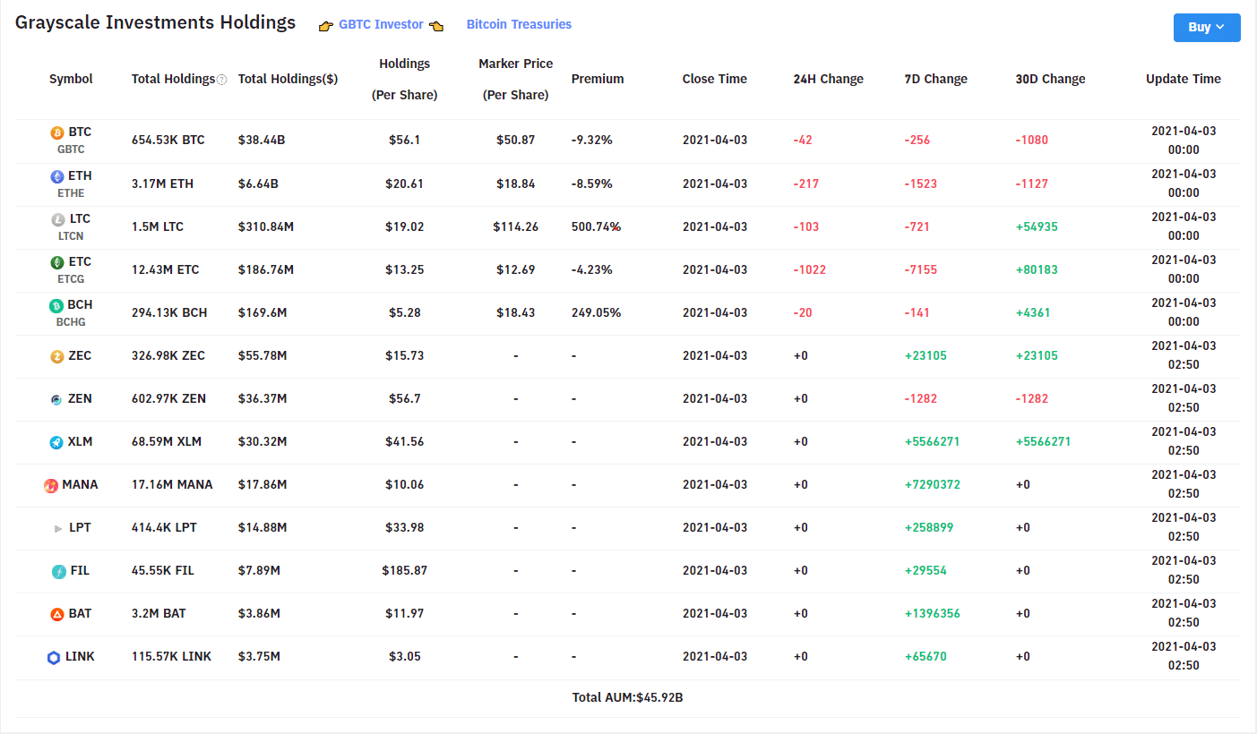Open the GBTC Investor link
This screenshot has width=1257, height=734.
point(381,25)
